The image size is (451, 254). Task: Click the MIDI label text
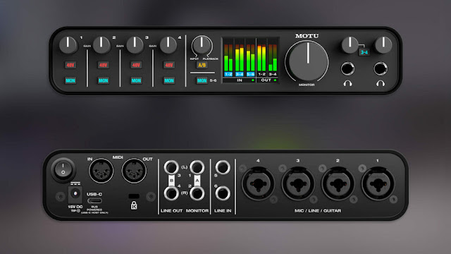point(118,157)
